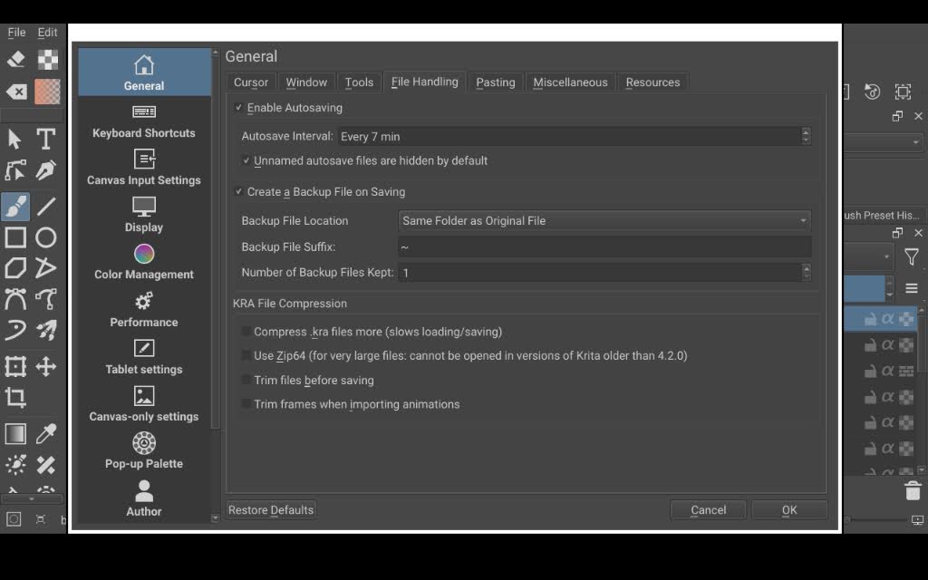
Task: Open Tablet settings page
Action: point(144,357)
